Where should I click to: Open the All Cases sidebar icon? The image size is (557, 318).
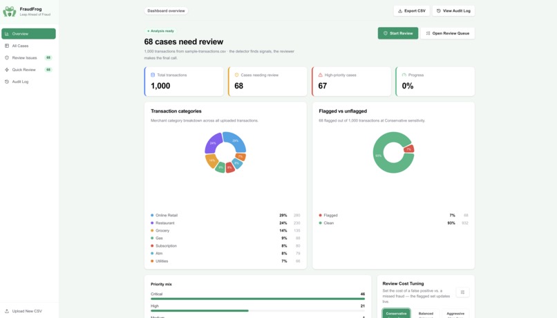pos(7,46)
